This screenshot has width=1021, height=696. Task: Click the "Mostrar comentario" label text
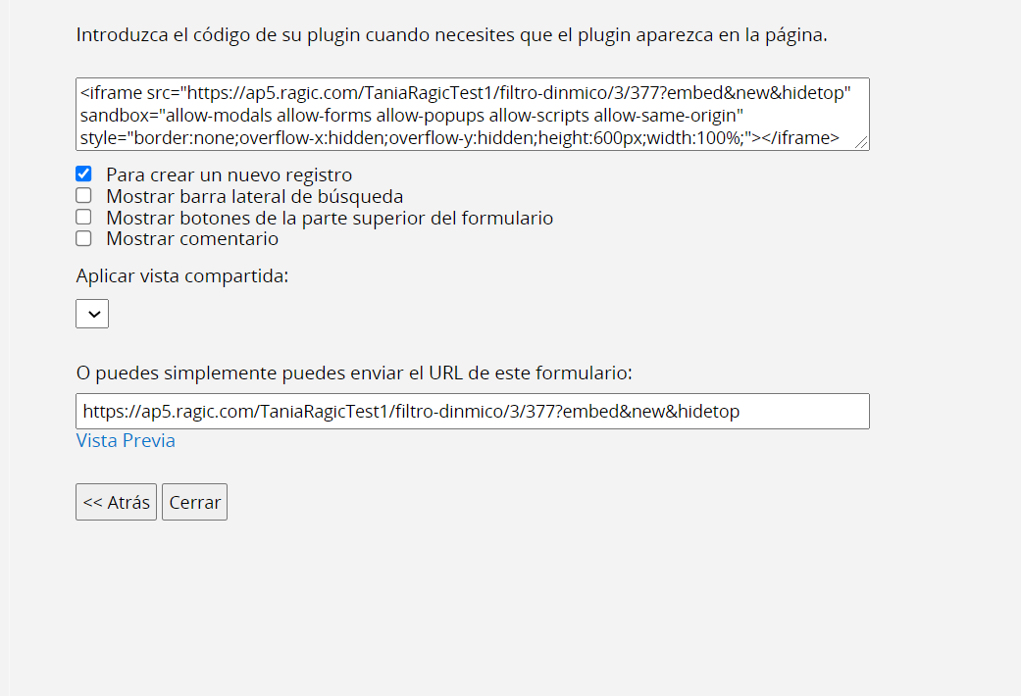(192, 239)
